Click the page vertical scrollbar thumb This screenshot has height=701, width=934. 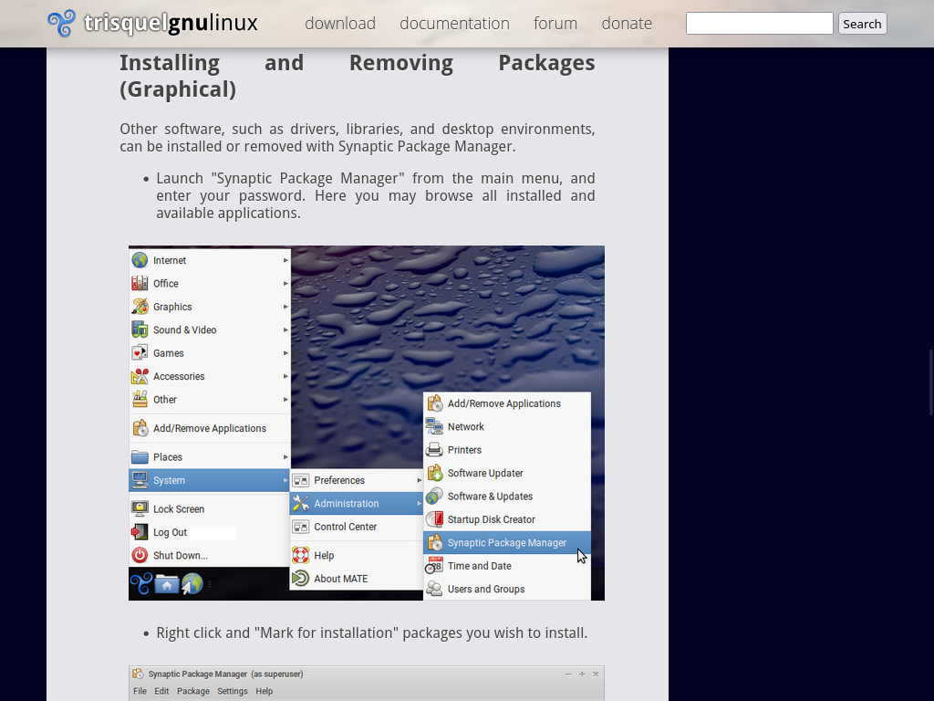931,382
